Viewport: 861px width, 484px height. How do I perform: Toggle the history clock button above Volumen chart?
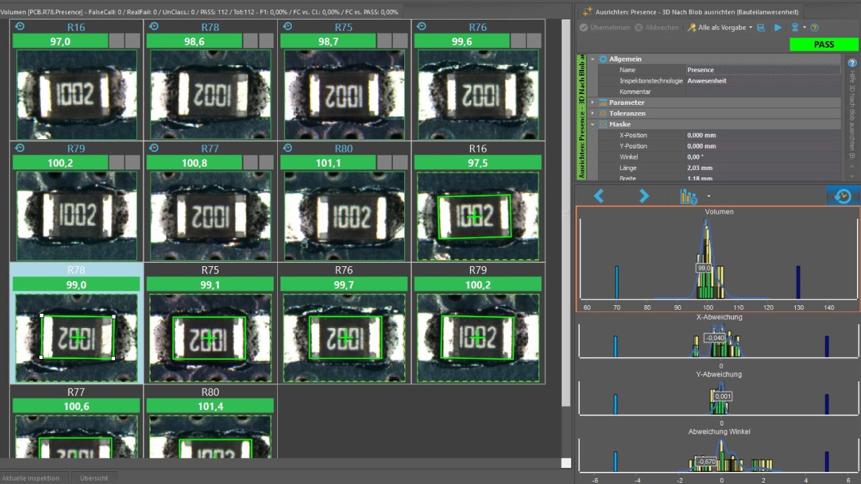click(x=842, y=196)
